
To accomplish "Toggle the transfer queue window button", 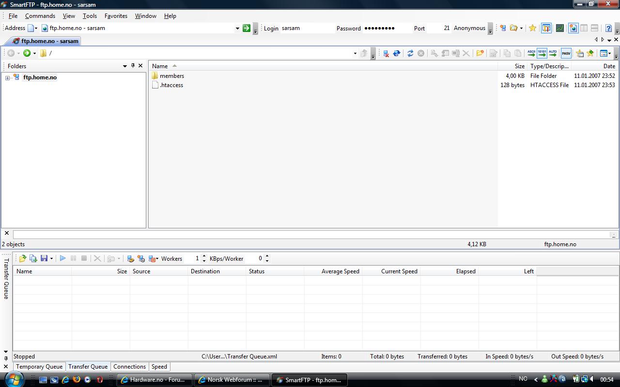I will (x=546, y=28).
